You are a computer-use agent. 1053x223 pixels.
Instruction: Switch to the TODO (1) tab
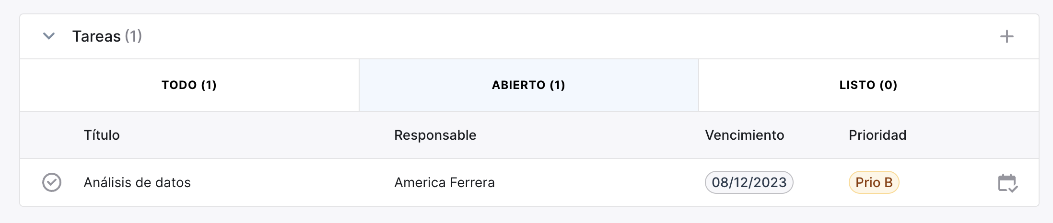coord(189,85)
